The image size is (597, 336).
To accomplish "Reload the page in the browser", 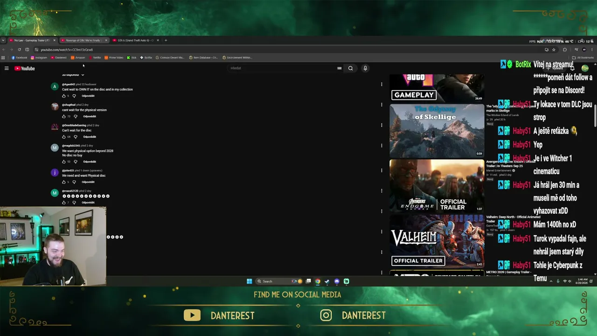I will point(19,49).
